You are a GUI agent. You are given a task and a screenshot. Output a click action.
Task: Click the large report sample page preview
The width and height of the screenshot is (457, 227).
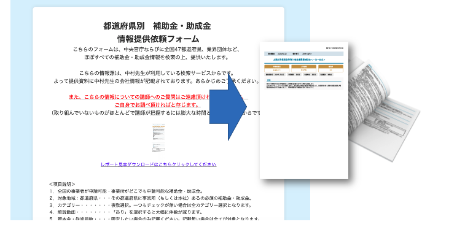click(x=304, y=110)
